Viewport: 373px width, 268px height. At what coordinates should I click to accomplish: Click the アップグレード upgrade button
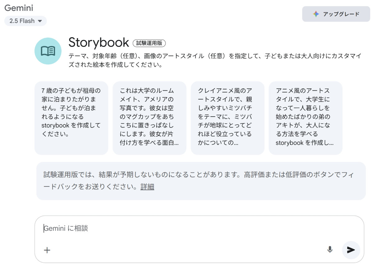336,14
